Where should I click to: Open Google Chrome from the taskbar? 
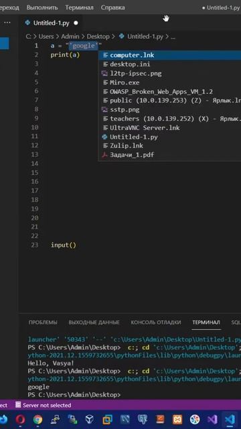pyautogui.click(x=37, y=419)
